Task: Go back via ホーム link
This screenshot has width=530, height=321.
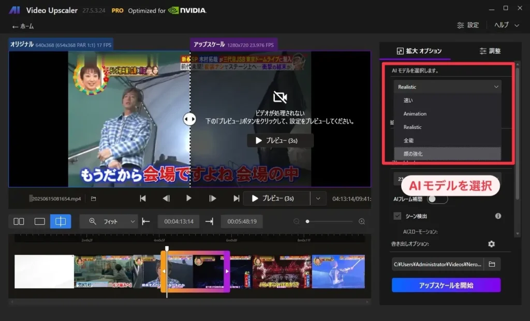Action: tap(23, 26)
